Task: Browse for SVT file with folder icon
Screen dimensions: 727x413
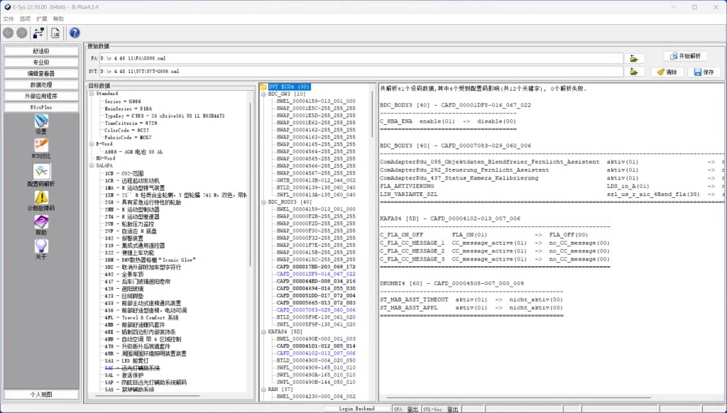Action: 634,72
